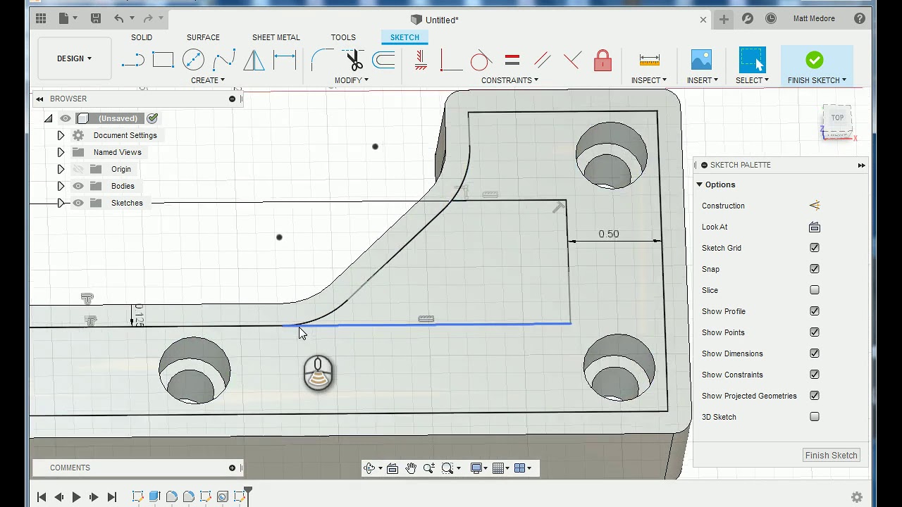This screenshot has width=902, height=507.
Task: Open the data panel grid icon
Action: (41, 19)
